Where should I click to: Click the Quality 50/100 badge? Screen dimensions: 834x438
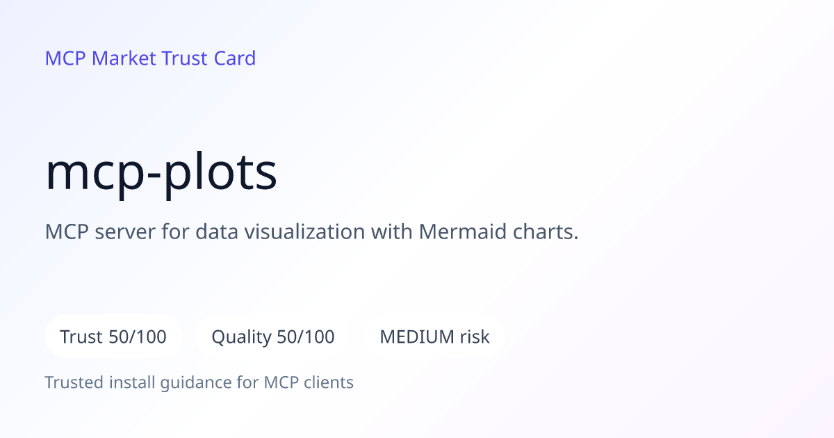273,337
